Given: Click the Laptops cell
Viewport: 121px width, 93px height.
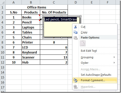Looking at the screenshot, I should click(31, 27).
